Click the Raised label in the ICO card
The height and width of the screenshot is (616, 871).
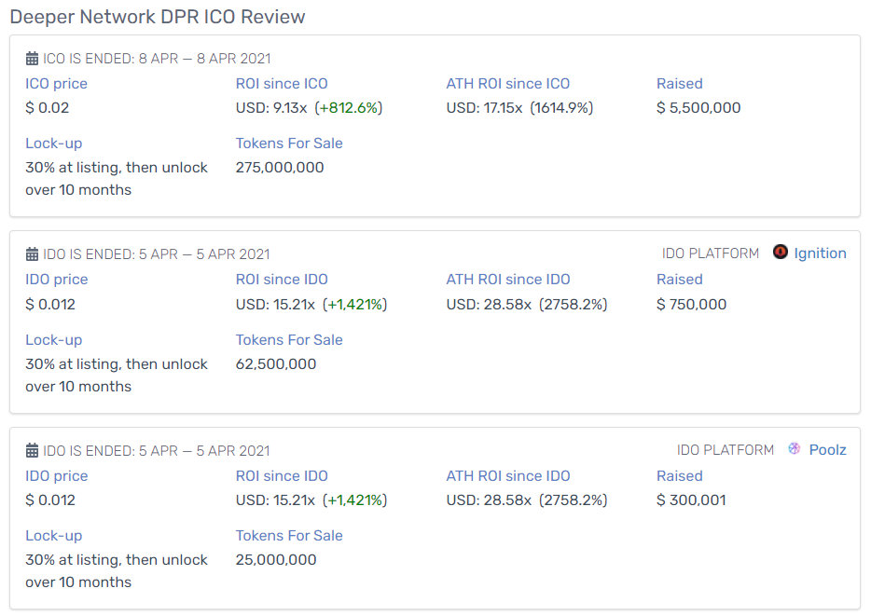coord(679,84)
